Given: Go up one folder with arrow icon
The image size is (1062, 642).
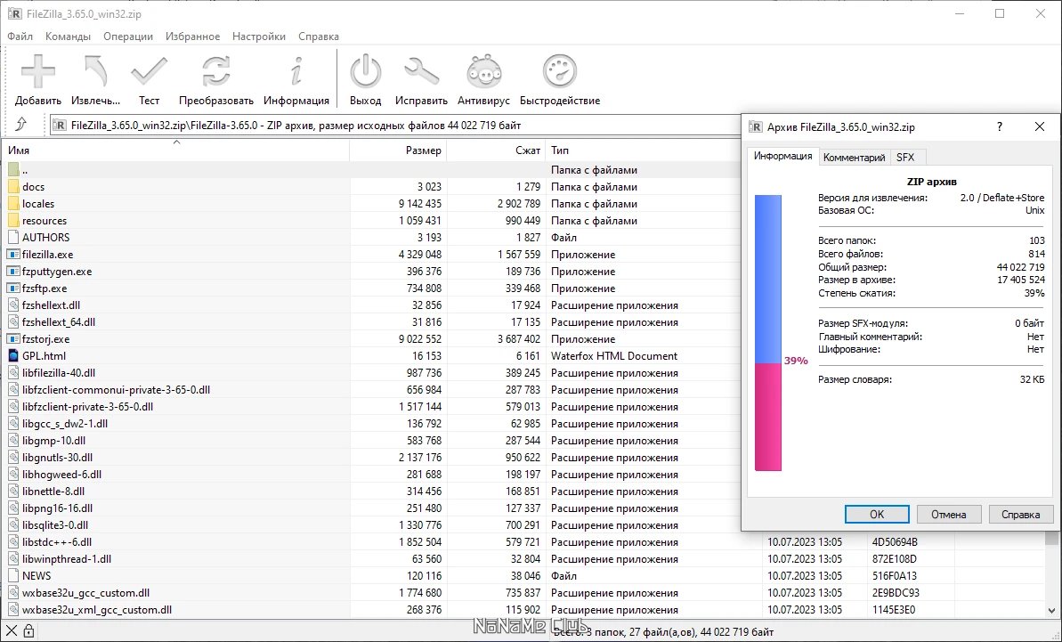Looking at the screenshot, I should [x=21, y=126].
